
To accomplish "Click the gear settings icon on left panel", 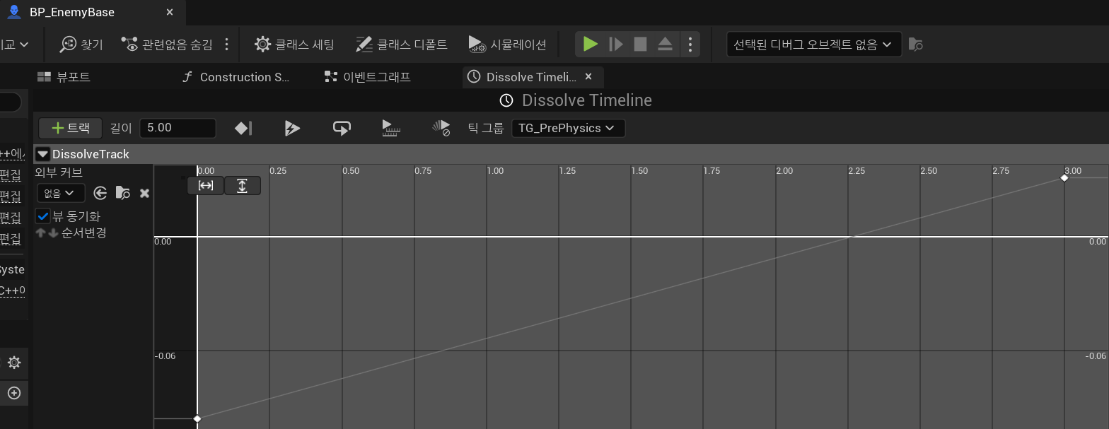I will [x=14, y=363].
